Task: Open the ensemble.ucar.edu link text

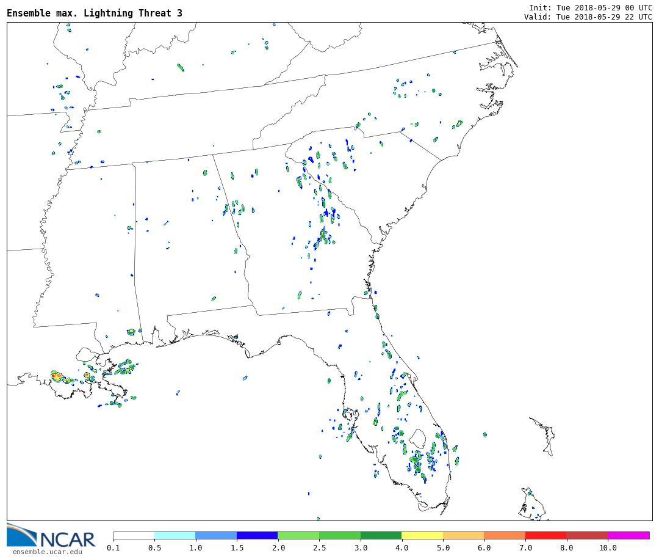Action: [x=47, y=552]
